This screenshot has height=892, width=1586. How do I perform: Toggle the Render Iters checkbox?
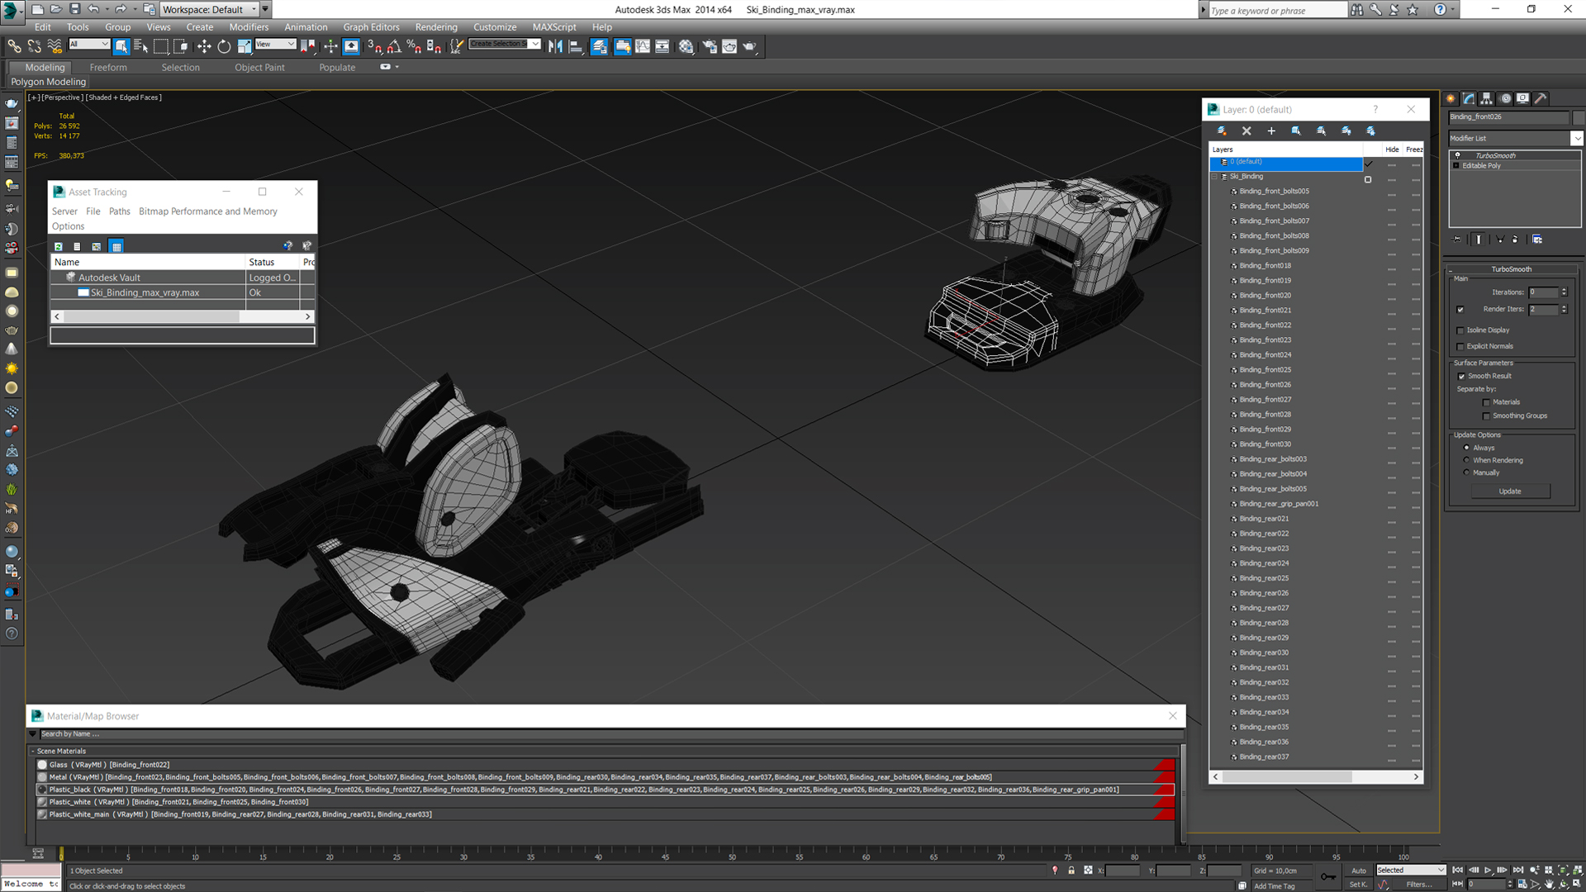pos(1460,310)
